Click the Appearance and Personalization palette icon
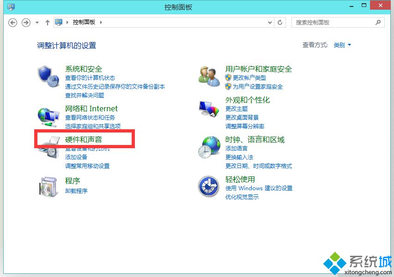 (x=208, y=108)
